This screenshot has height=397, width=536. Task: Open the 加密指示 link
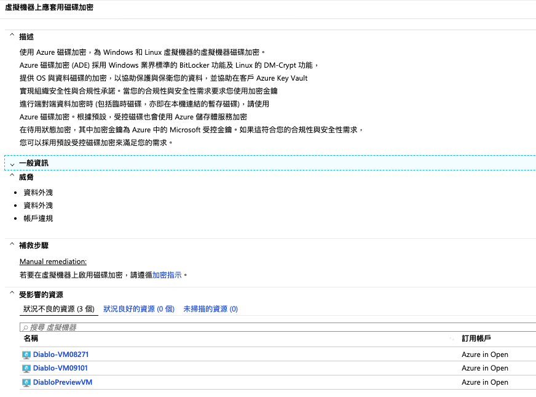(167, 275)
